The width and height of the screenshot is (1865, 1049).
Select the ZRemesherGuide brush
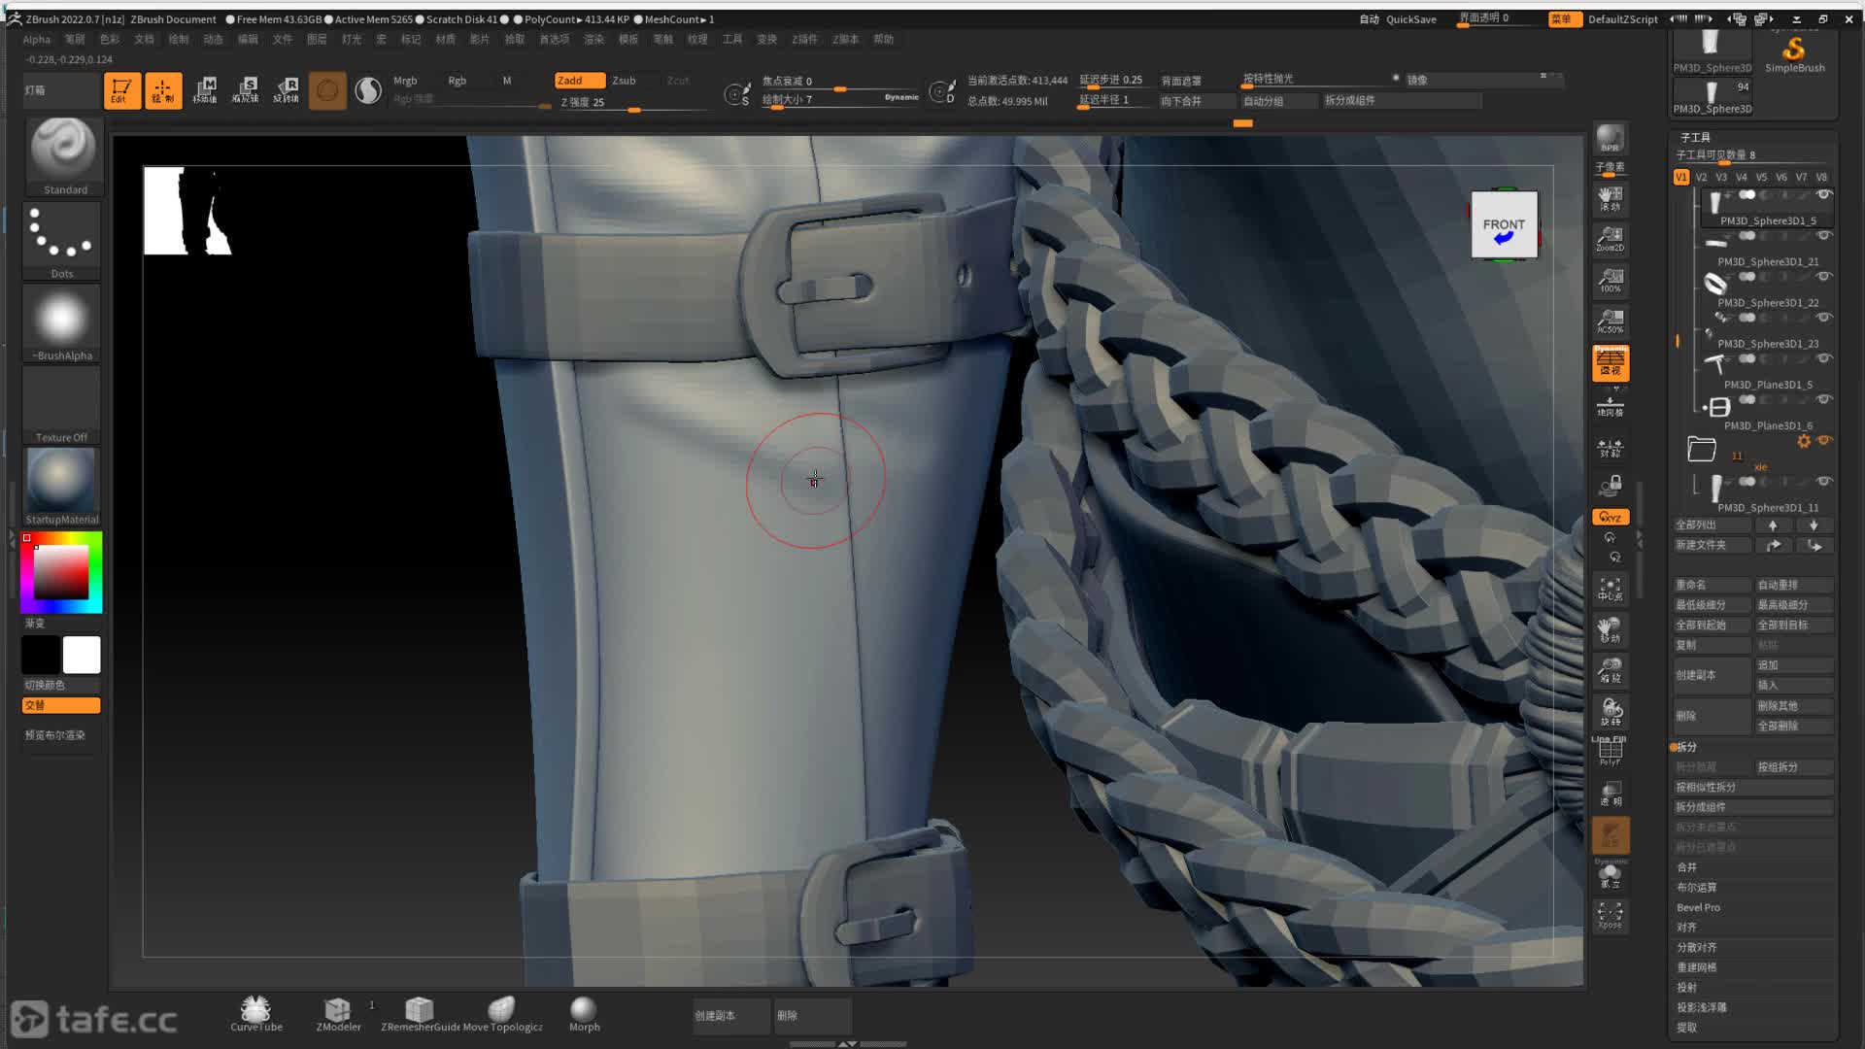pos(420,1014)
